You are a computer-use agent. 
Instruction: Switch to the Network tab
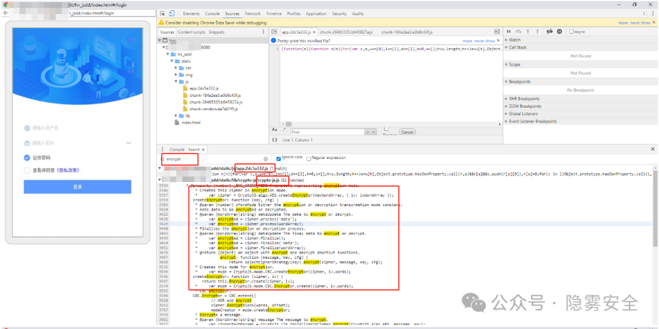(253, 13)
